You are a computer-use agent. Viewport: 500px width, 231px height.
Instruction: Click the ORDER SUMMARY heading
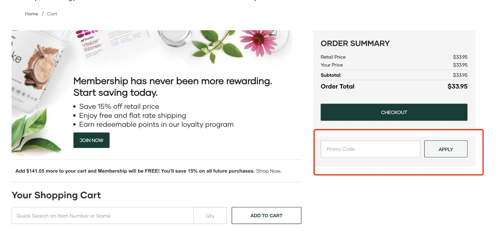tap(355, 43)
